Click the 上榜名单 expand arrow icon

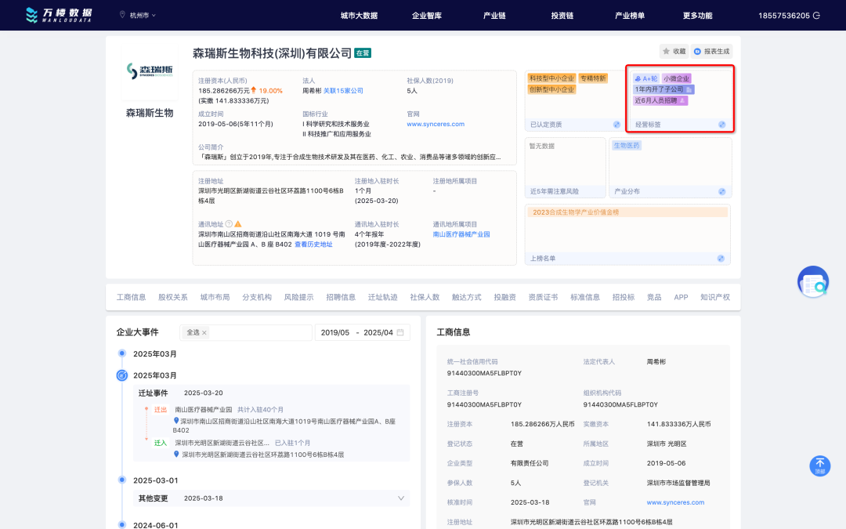(x=722, y=257)
